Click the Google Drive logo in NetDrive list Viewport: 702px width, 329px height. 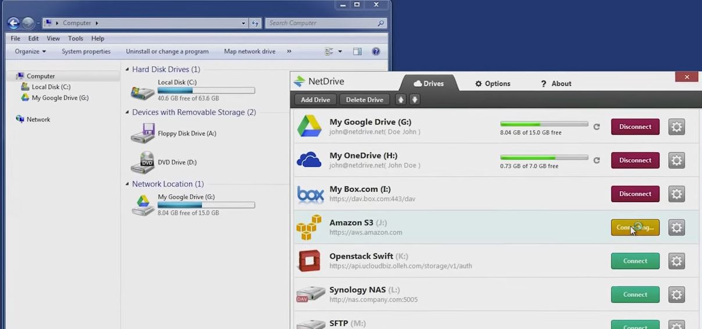[309, 126]
